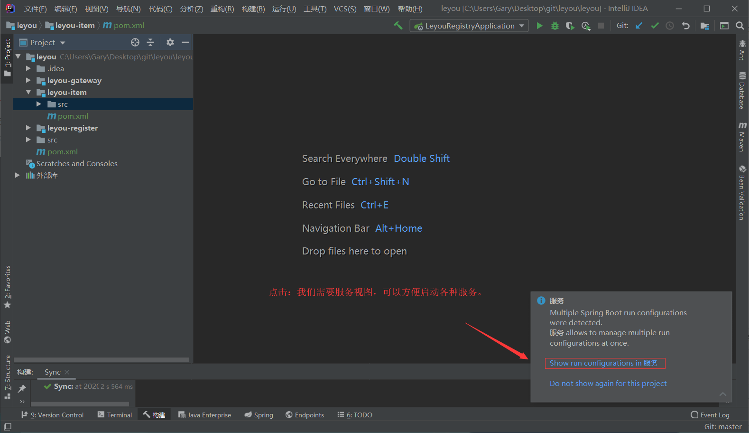Open the Project view selector dropdown

(42, 42)
